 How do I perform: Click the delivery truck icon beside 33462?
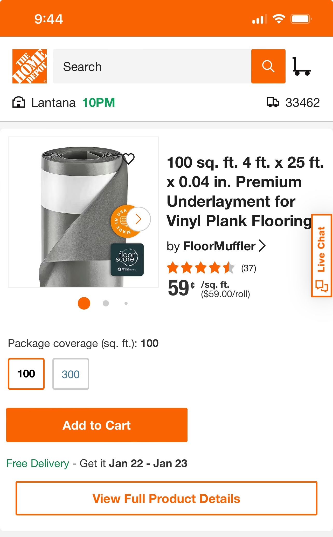pyautogui.click(x=273, y=102)
